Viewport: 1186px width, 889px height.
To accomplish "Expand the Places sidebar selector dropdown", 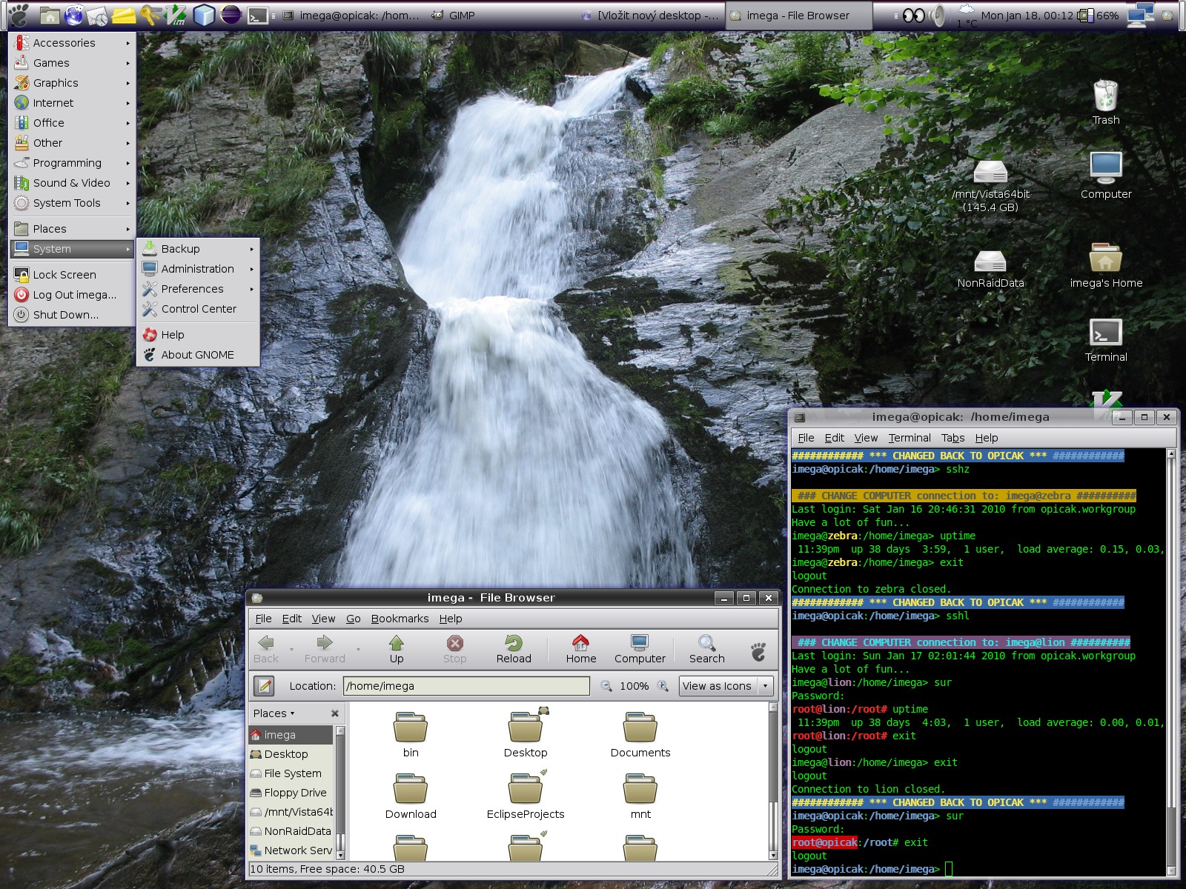I will [x=274, y=713].
